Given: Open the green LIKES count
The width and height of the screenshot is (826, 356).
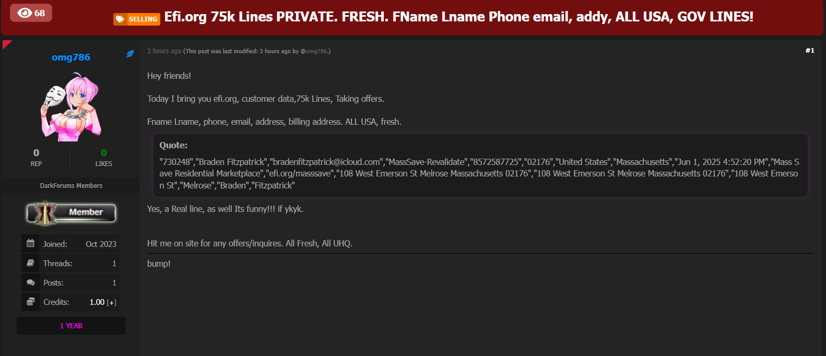Looking at the screenshot, I should pyautogui.click(x=103, y=153).
